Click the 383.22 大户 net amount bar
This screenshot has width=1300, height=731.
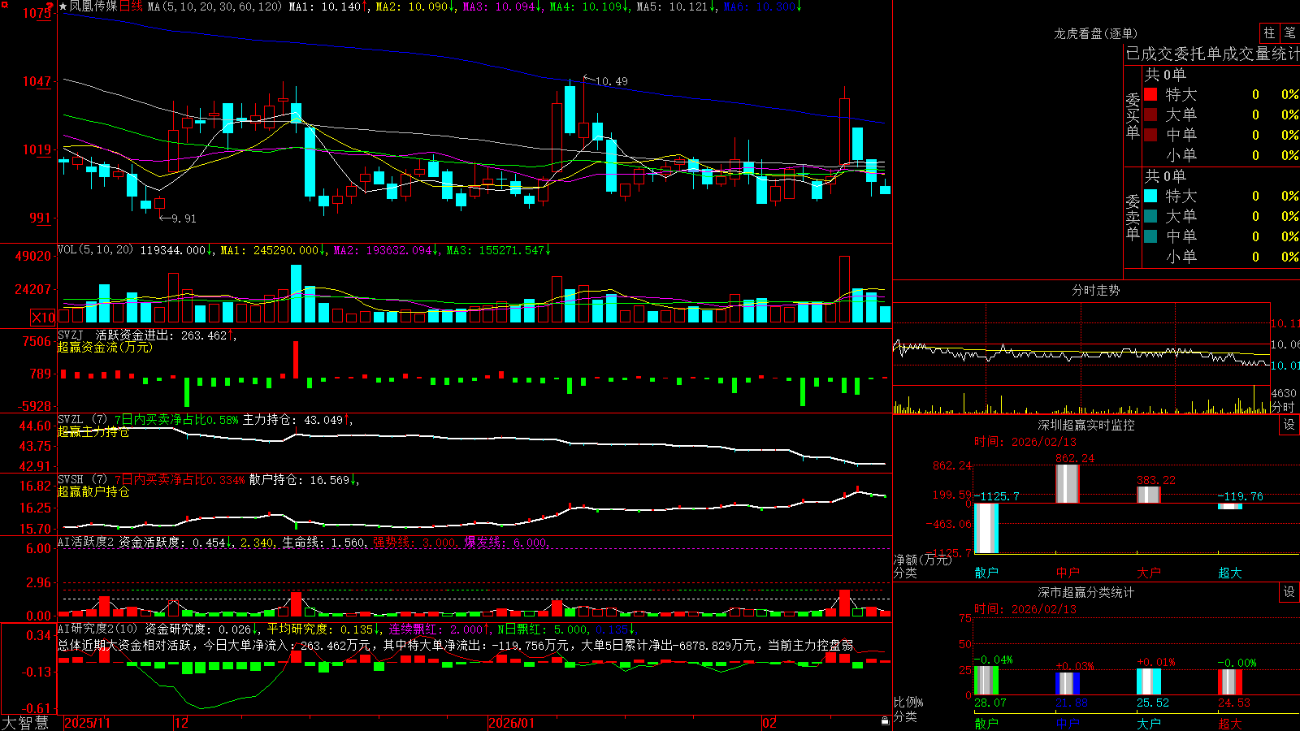pos(1149,495)
